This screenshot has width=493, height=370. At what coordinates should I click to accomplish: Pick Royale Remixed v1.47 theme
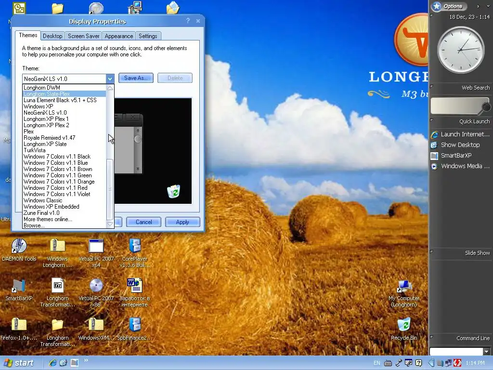click(x=65, y=138)
